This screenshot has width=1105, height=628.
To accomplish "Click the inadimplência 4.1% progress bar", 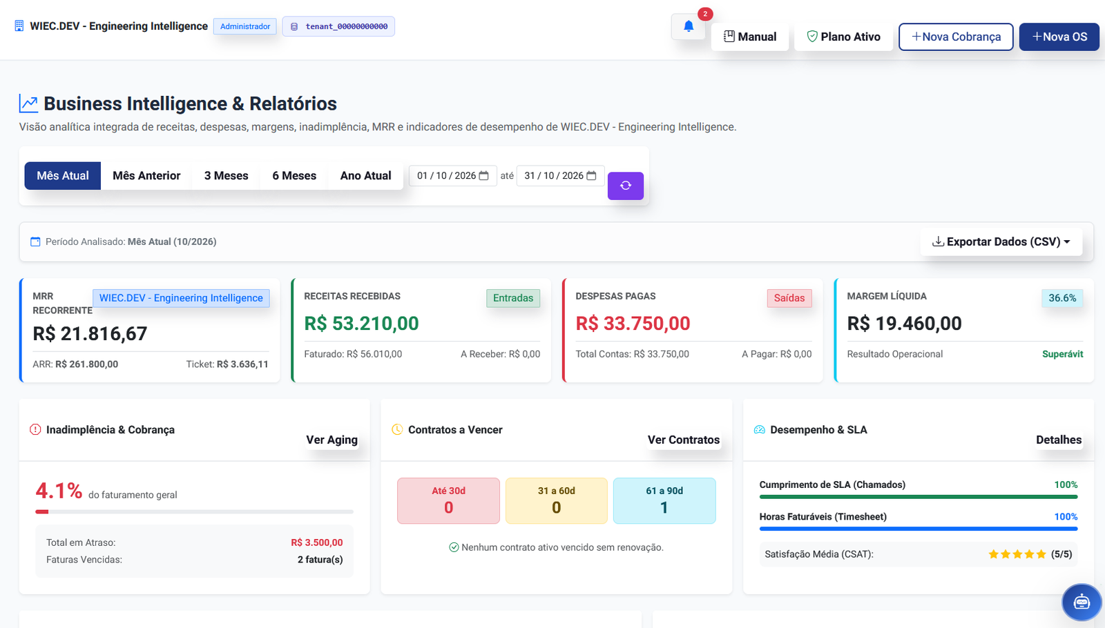I will point(194,511).
